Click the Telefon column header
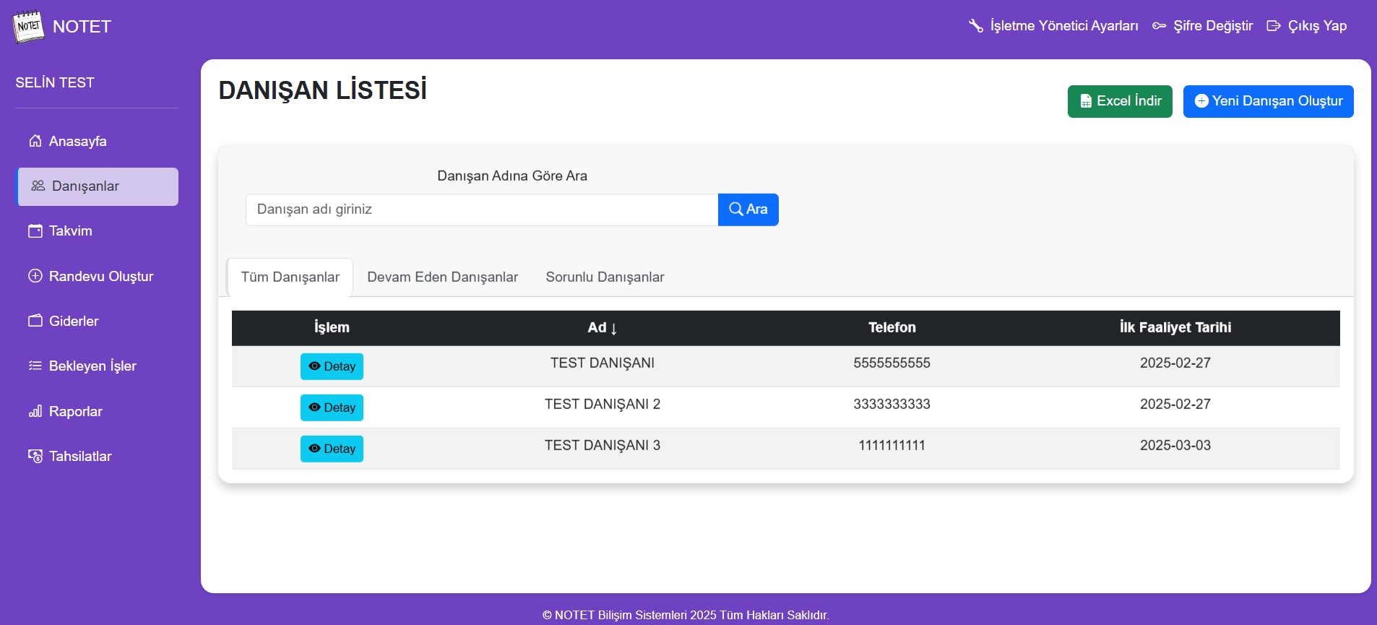The width and height of the screenshot is (1377, 625). 892,327
